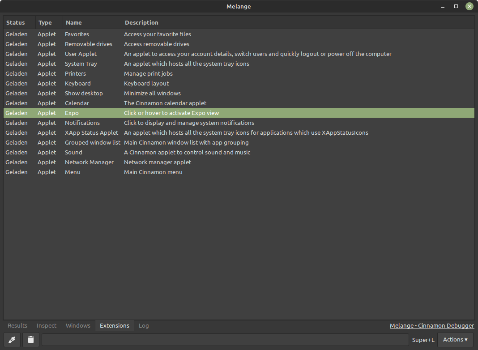Select the Extensions tab
This screenshot has height=350, width=478.
point(115,326)
